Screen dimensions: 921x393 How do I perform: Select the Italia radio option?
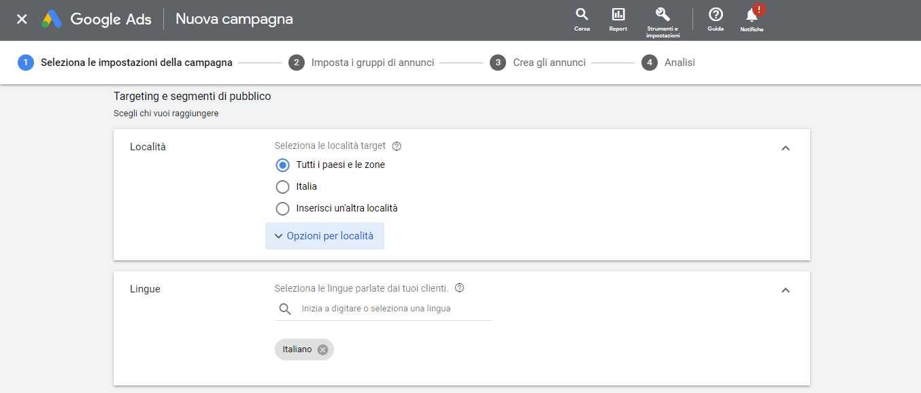point(283,187)
